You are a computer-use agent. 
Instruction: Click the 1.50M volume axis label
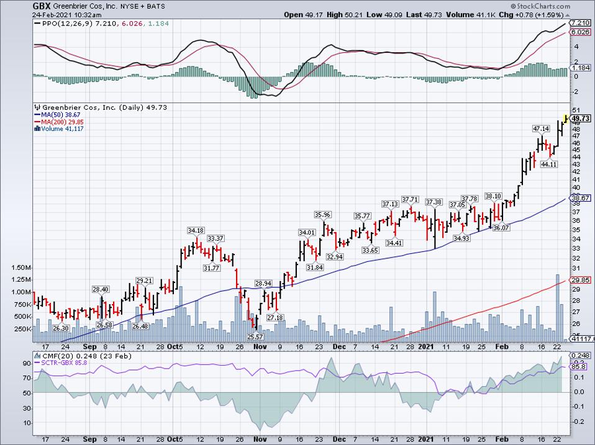coord(21,267)
